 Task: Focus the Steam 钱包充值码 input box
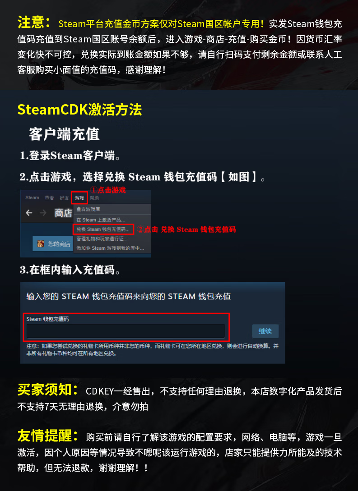(x=126, y=331)
